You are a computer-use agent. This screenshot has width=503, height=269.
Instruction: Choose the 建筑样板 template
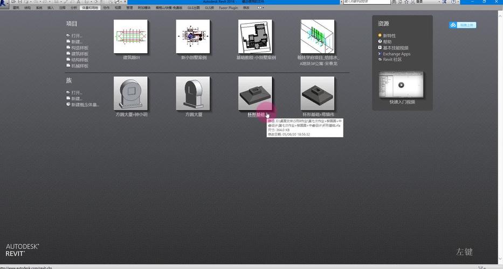(x=80, y=54)
